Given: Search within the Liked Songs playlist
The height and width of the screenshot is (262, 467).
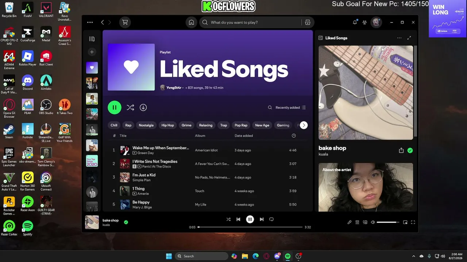Looking at the screenshot, I should [270, 108].
